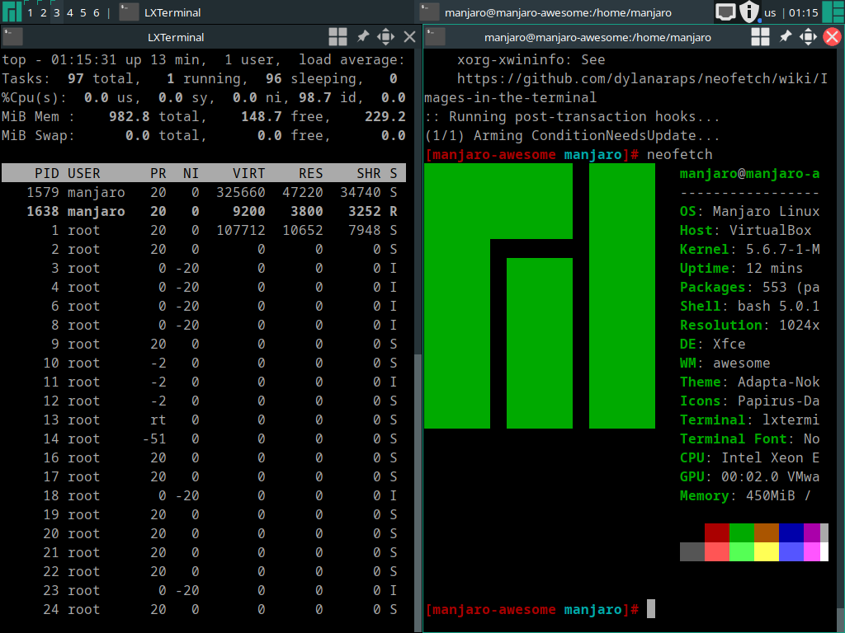Switch to workspace tag 1

pyautogui.click(x=31, y=12)
